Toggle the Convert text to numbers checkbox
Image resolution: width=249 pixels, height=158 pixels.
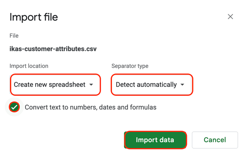[14, 107]
